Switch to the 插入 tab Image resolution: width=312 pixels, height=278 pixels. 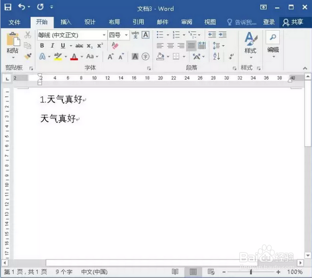click(66, 22)
